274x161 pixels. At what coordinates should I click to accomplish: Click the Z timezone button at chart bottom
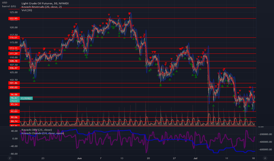10,158
